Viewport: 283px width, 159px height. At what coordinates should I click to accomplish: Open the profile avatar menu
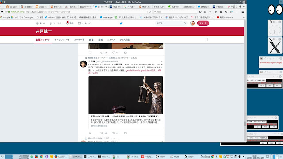coord(192,23)
